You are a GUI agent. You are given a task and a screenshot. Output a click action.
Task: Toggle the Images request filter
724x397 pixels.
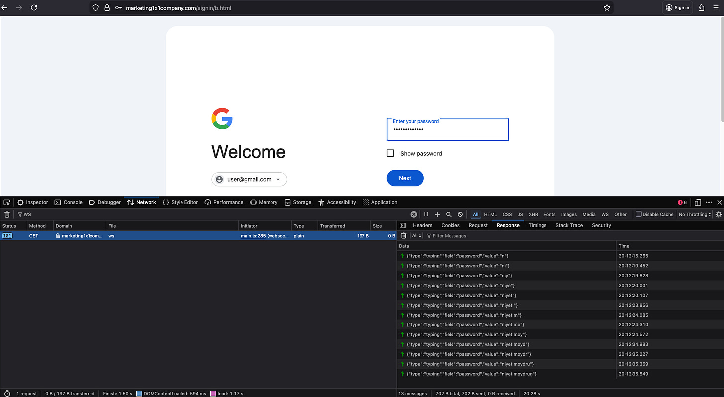click(569, 214)
